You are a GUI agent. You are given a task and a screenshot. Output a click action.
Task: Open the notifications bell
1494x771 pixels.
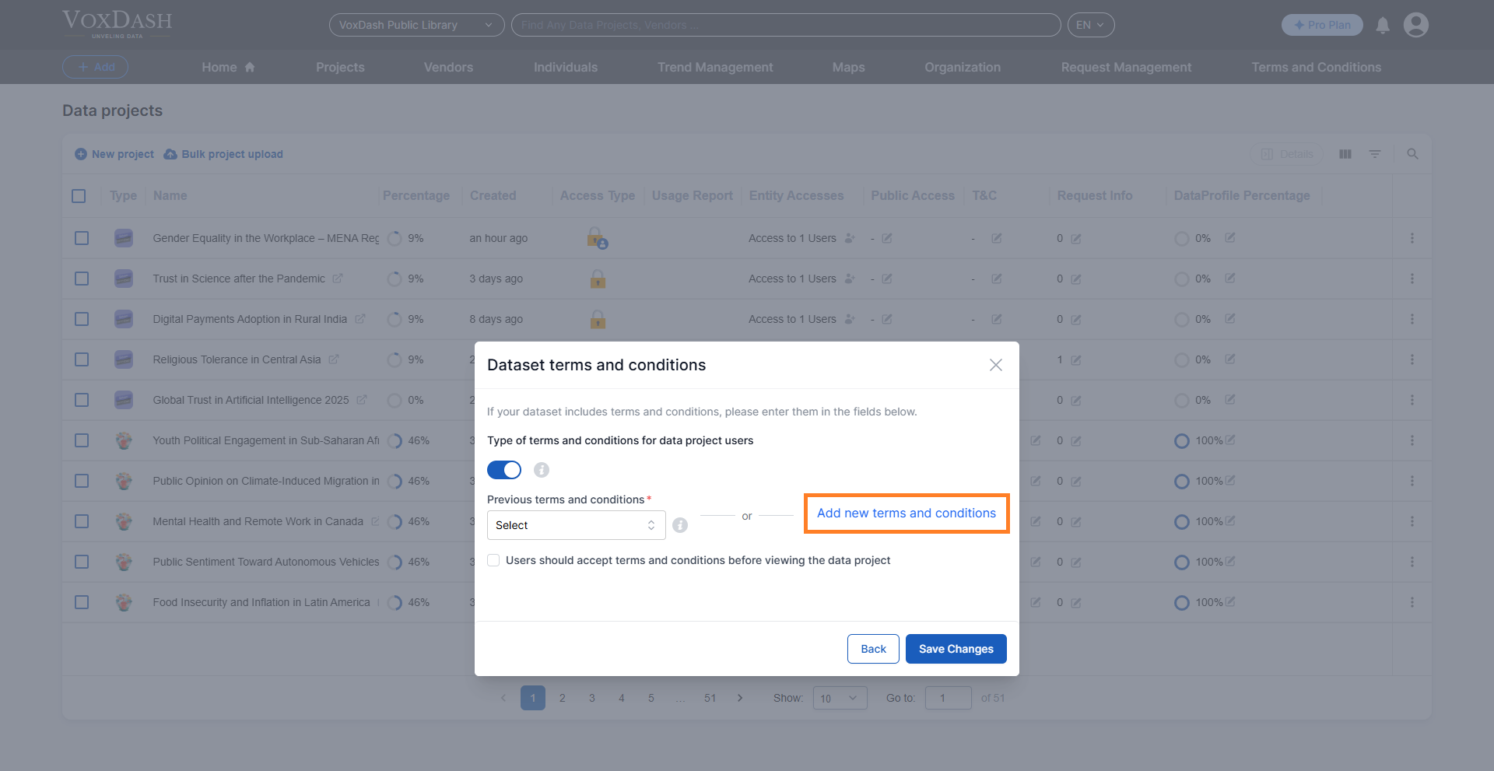point(1383,26)
